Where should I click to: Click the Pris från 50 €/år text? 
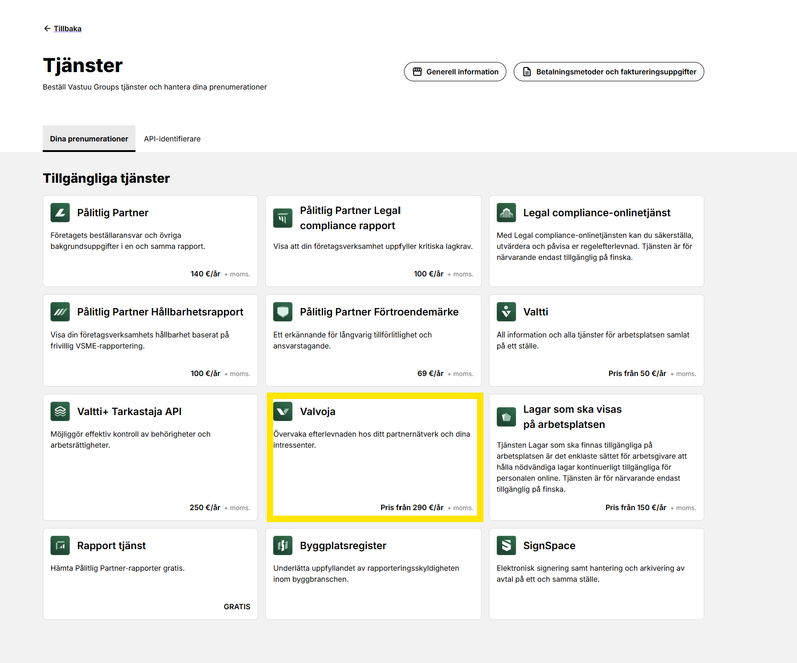637,373
